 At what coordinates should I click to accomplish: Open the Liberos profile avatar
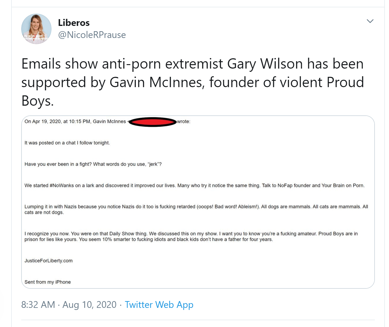(36, 29)
